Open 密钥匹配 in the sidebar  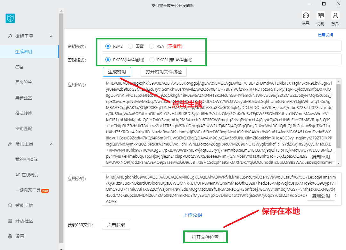click(x=24, y=129)
